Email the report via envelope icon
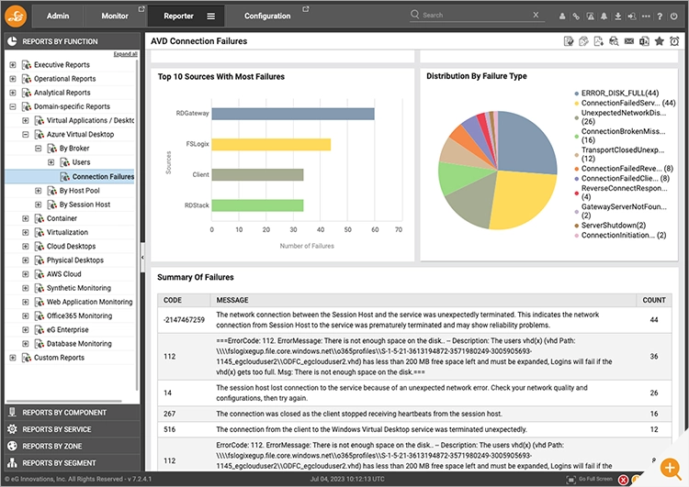The image size is (689, 487). (x=629, y=40)
